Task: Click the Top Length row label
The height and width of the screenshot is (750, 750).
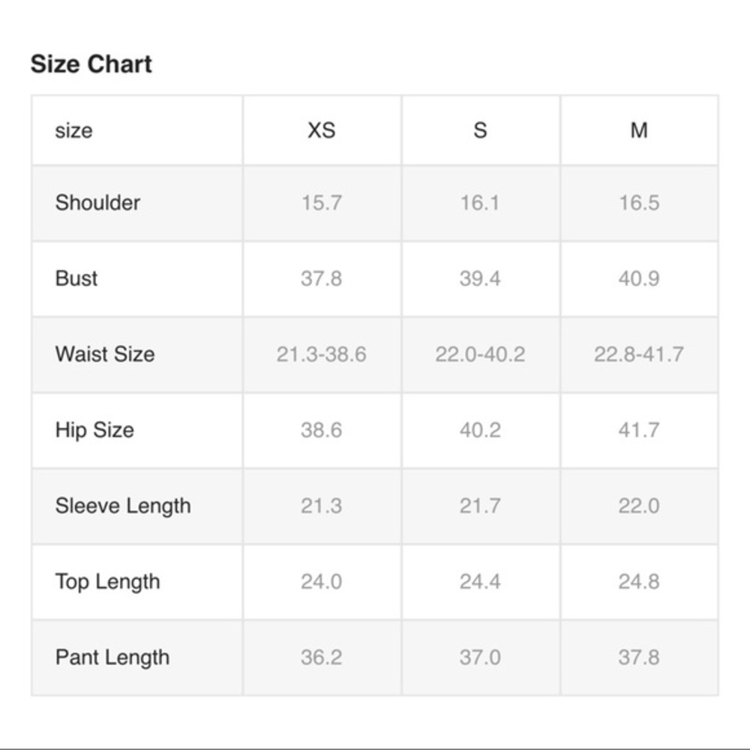Action: point(107,582)
